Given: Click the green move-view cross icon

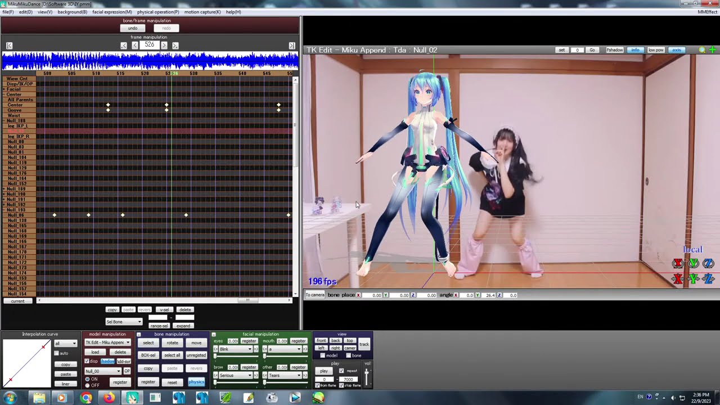Looking at the screenshot, I should [x=712, y=50].
